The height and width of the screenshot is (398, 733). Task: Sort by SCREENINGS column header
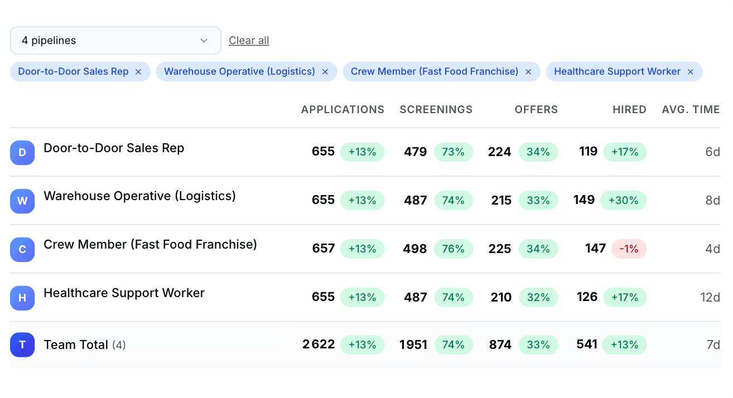(436, 110)
